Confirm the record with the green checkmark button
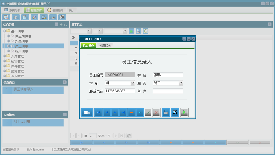Image resolution: width=275 pixels, height=155 pixels. click(148, 112)
